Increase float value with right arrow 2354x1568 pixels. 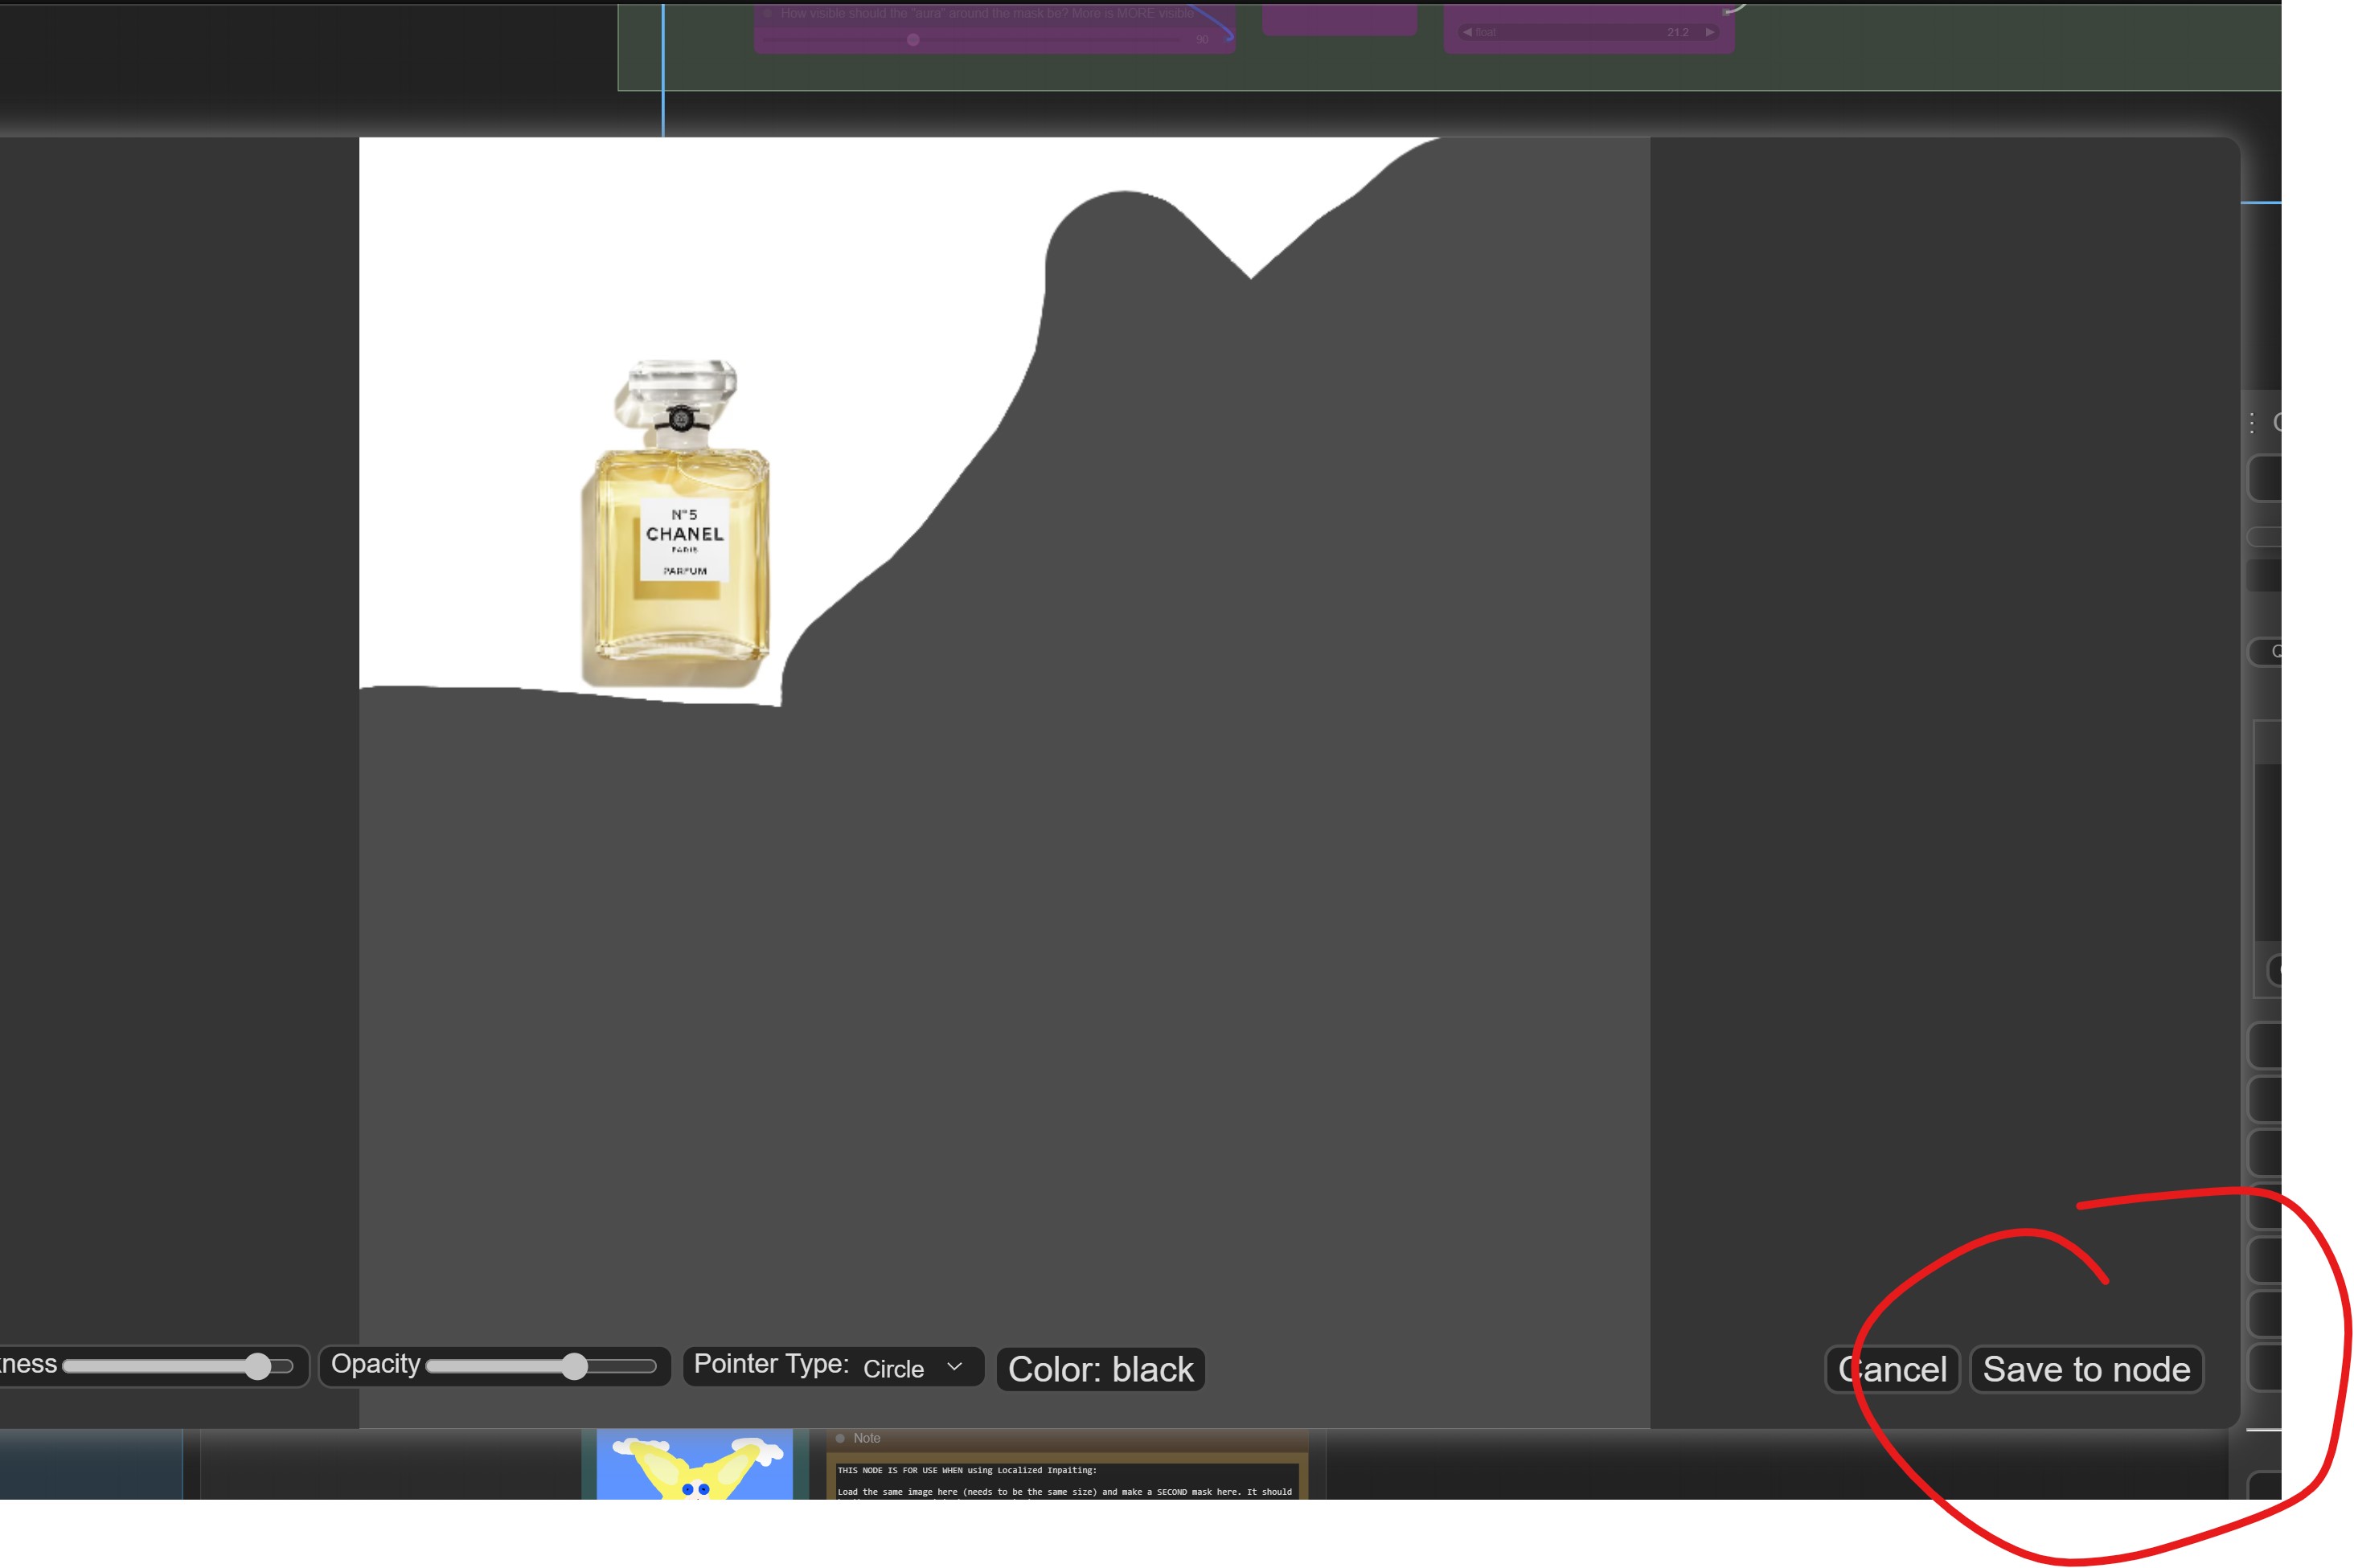click(x=1710, y=32)
